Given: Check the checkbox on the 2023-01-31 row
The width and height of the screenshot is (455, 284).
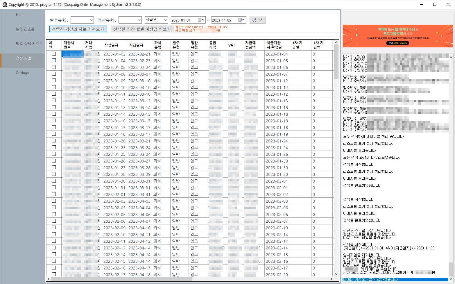Looking at the screenshot, I should click(54, 187).
